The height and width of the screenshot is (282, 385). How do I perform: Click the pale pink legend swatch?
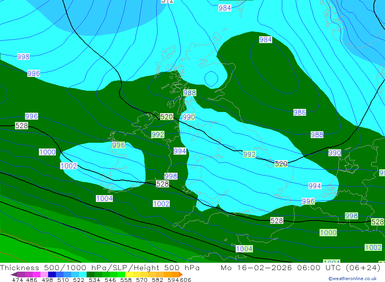coord(44,274)
